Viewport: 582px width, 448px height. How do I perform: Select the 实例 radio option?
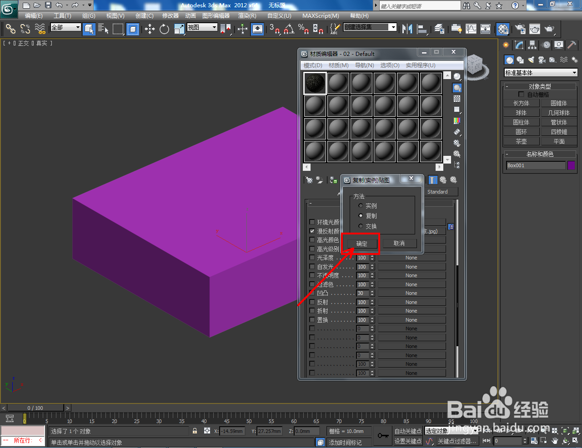[x=361, y=206]
